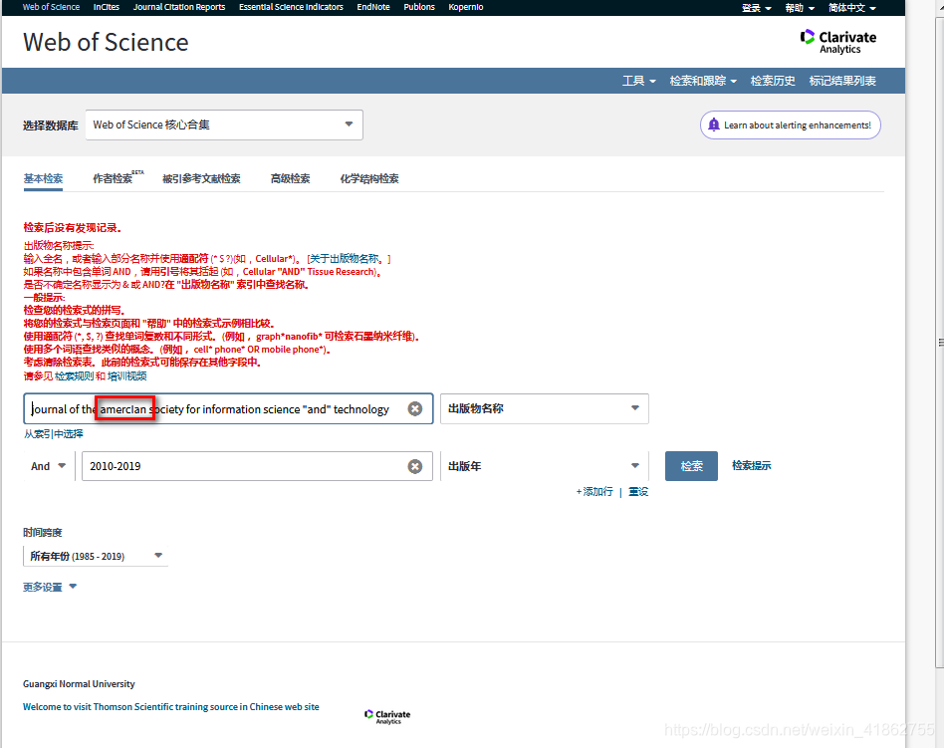Viewport: 944px width, 748px height.
Task: Open the 工具 menu
Action: tap(638, 81)
